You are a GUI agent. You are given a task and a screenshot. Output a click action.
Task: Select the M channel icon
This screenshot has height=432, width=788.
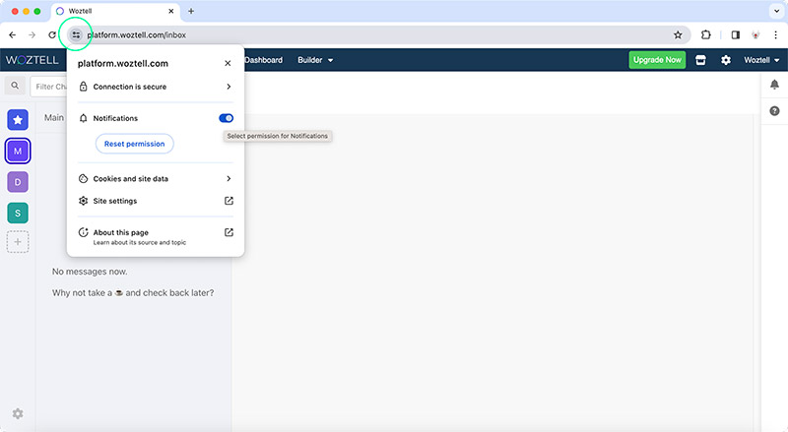pos(18,151)
